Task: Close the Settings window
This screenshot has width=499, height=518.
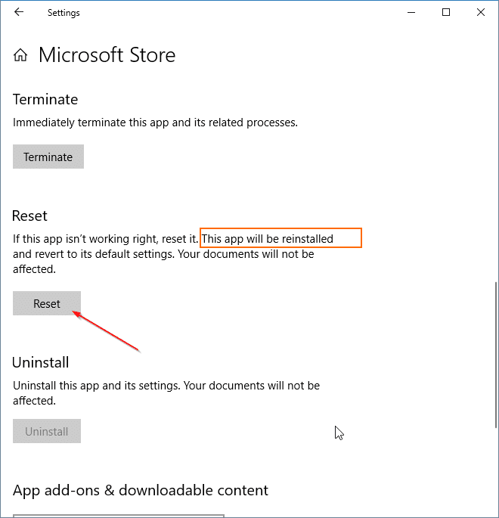Action: (x=481, y=13)
